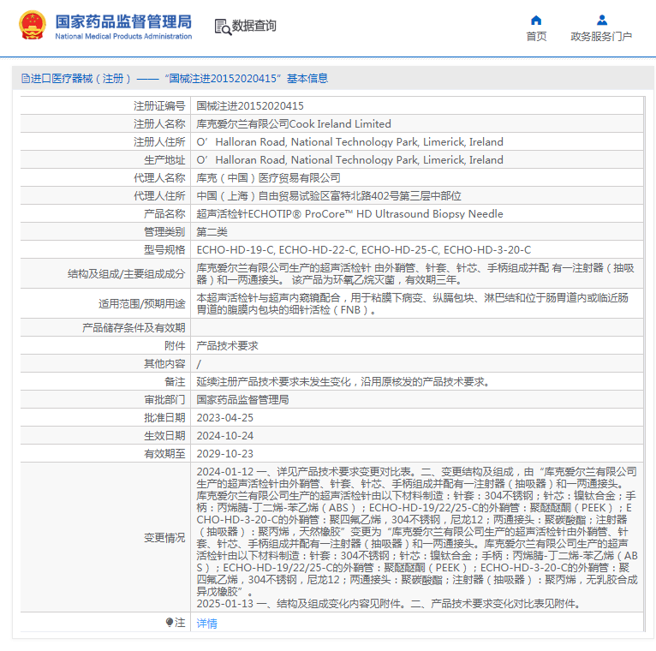Select the Cook Ireland Limited registrant name
The height and width of the screenshot is (651, 656).
tap(294, 124)
